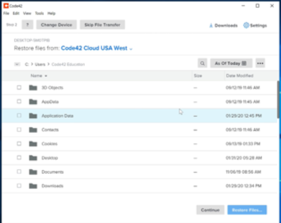Check the 3D Objects checkbox
281x223 pixels.
(x=19, y=87)
